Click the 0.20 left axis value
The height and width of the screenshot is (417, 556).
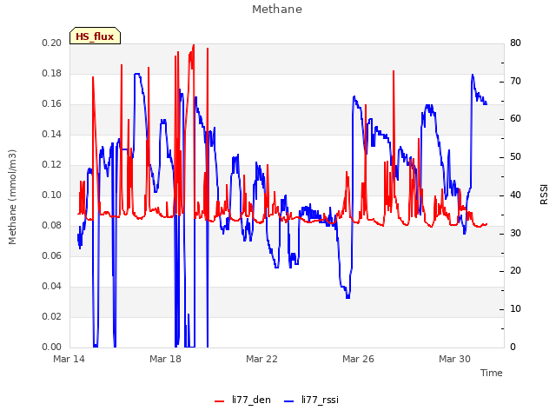click(x=51, y=43)
